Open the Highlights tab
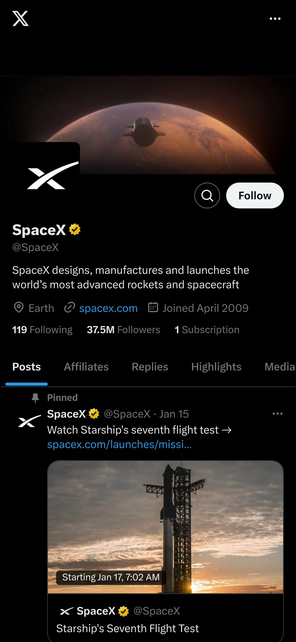296x642 pixels. (216, 367)
